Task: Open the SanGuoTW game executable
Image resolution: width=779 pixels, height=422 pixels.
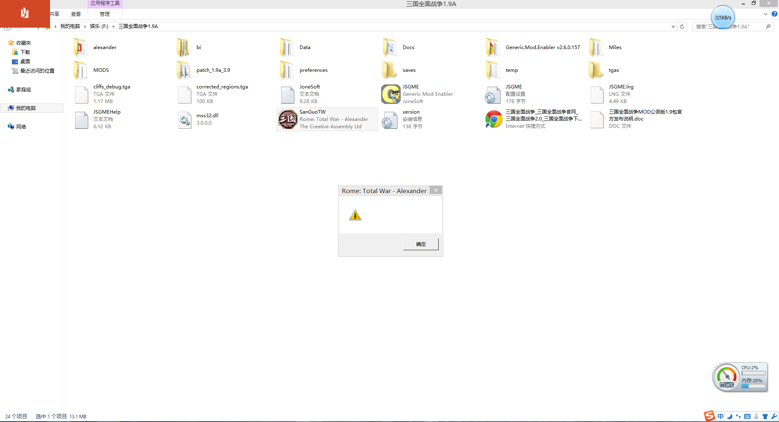Action: pyautogui.click(x=287, y=119)
